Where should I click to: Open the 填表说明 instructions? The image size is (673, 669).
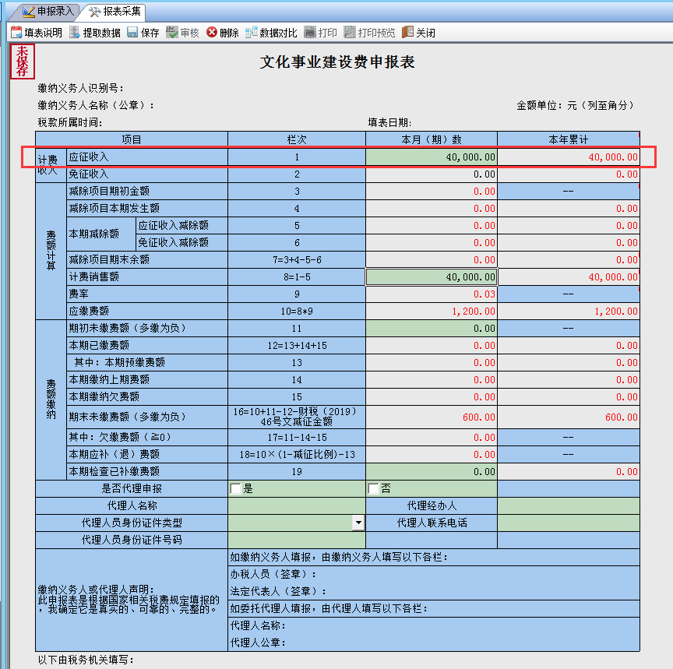click(37, 33)
